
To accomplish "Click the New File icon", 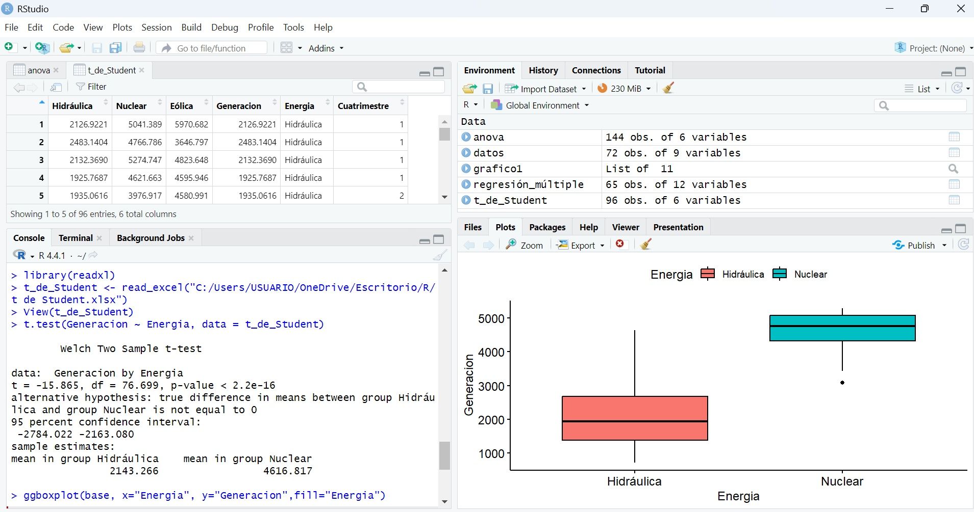I will point(9,47).
